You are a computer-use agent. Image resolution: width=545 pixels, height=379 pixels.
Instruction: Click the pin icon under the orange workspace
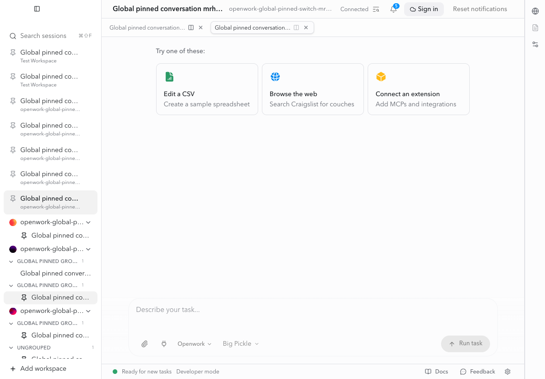[x=24, y=236]
